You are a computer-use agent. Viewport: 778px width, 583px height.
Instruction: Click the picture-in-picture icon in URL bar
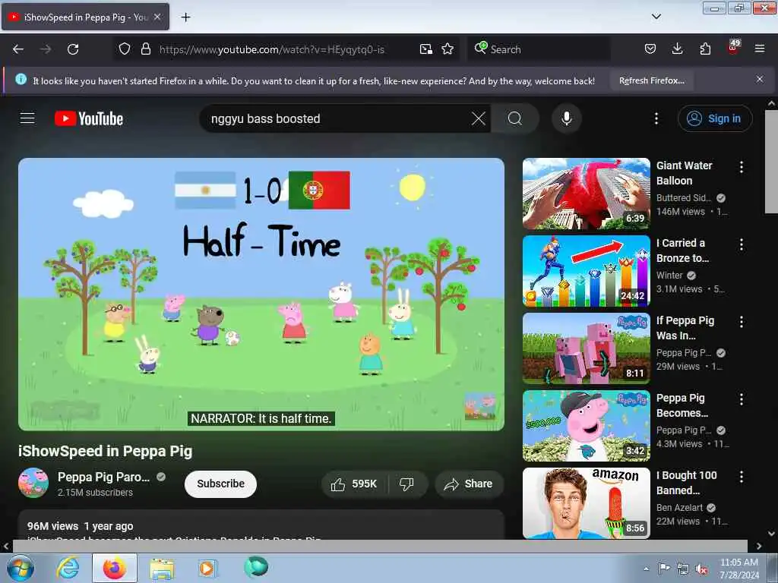[425, 49]
